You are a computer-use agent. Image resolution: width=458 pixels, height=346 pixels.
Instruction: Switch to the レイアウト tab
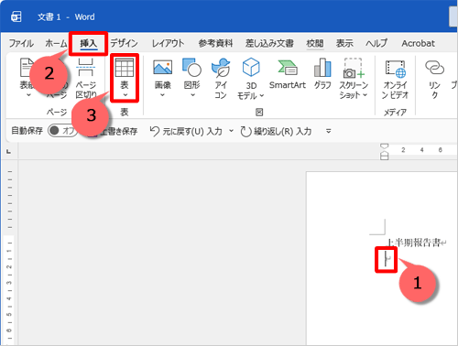click(x=169, y=43)
